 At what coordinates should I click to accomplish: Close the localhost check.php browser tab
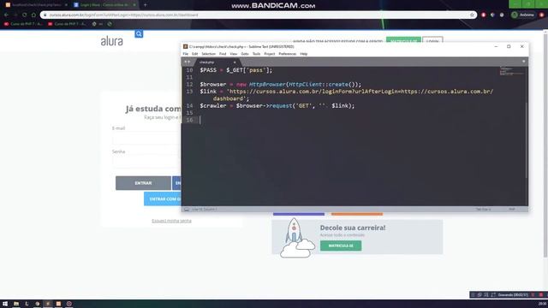(x=66, y=5)
